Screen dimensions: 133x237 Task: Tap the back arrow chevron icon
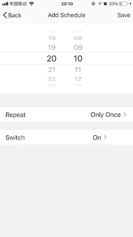(5, 15)
